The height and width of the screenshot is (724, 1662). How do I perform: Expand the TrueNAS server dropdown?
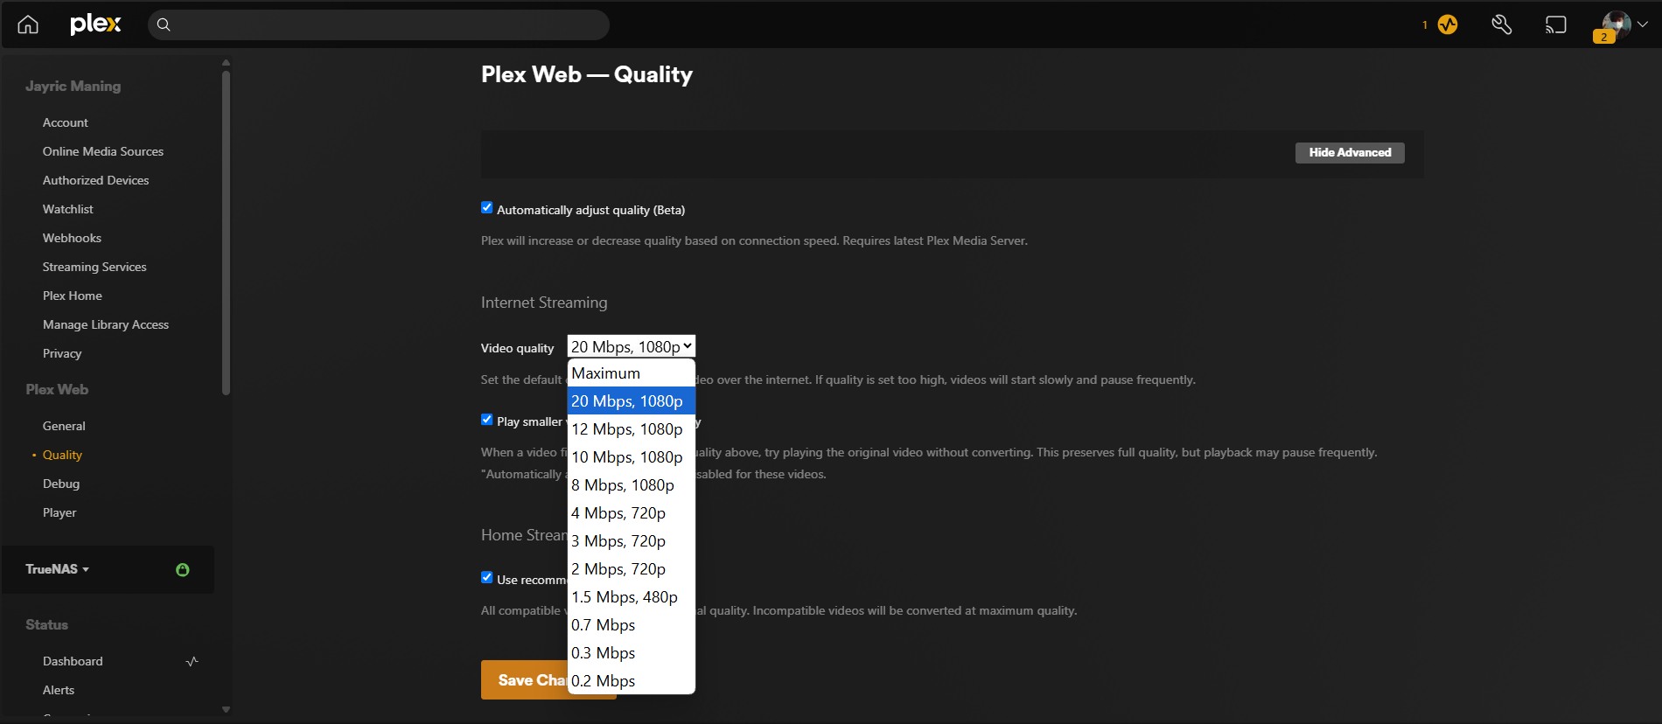click(58, 569)
